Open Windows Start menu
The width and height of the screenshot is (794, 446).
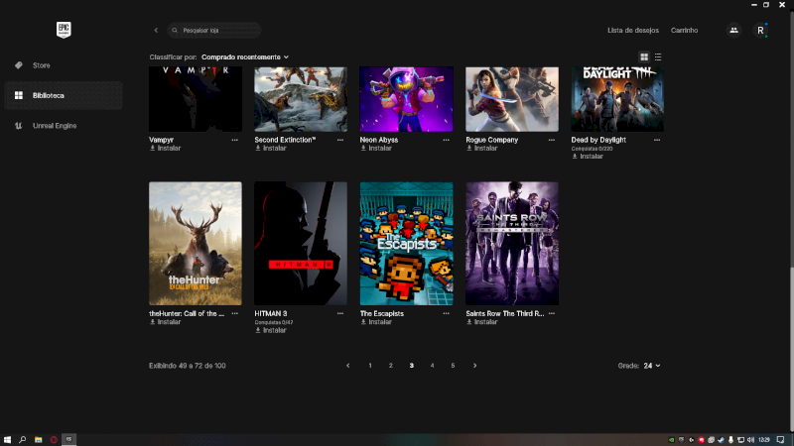coord(7,439)
